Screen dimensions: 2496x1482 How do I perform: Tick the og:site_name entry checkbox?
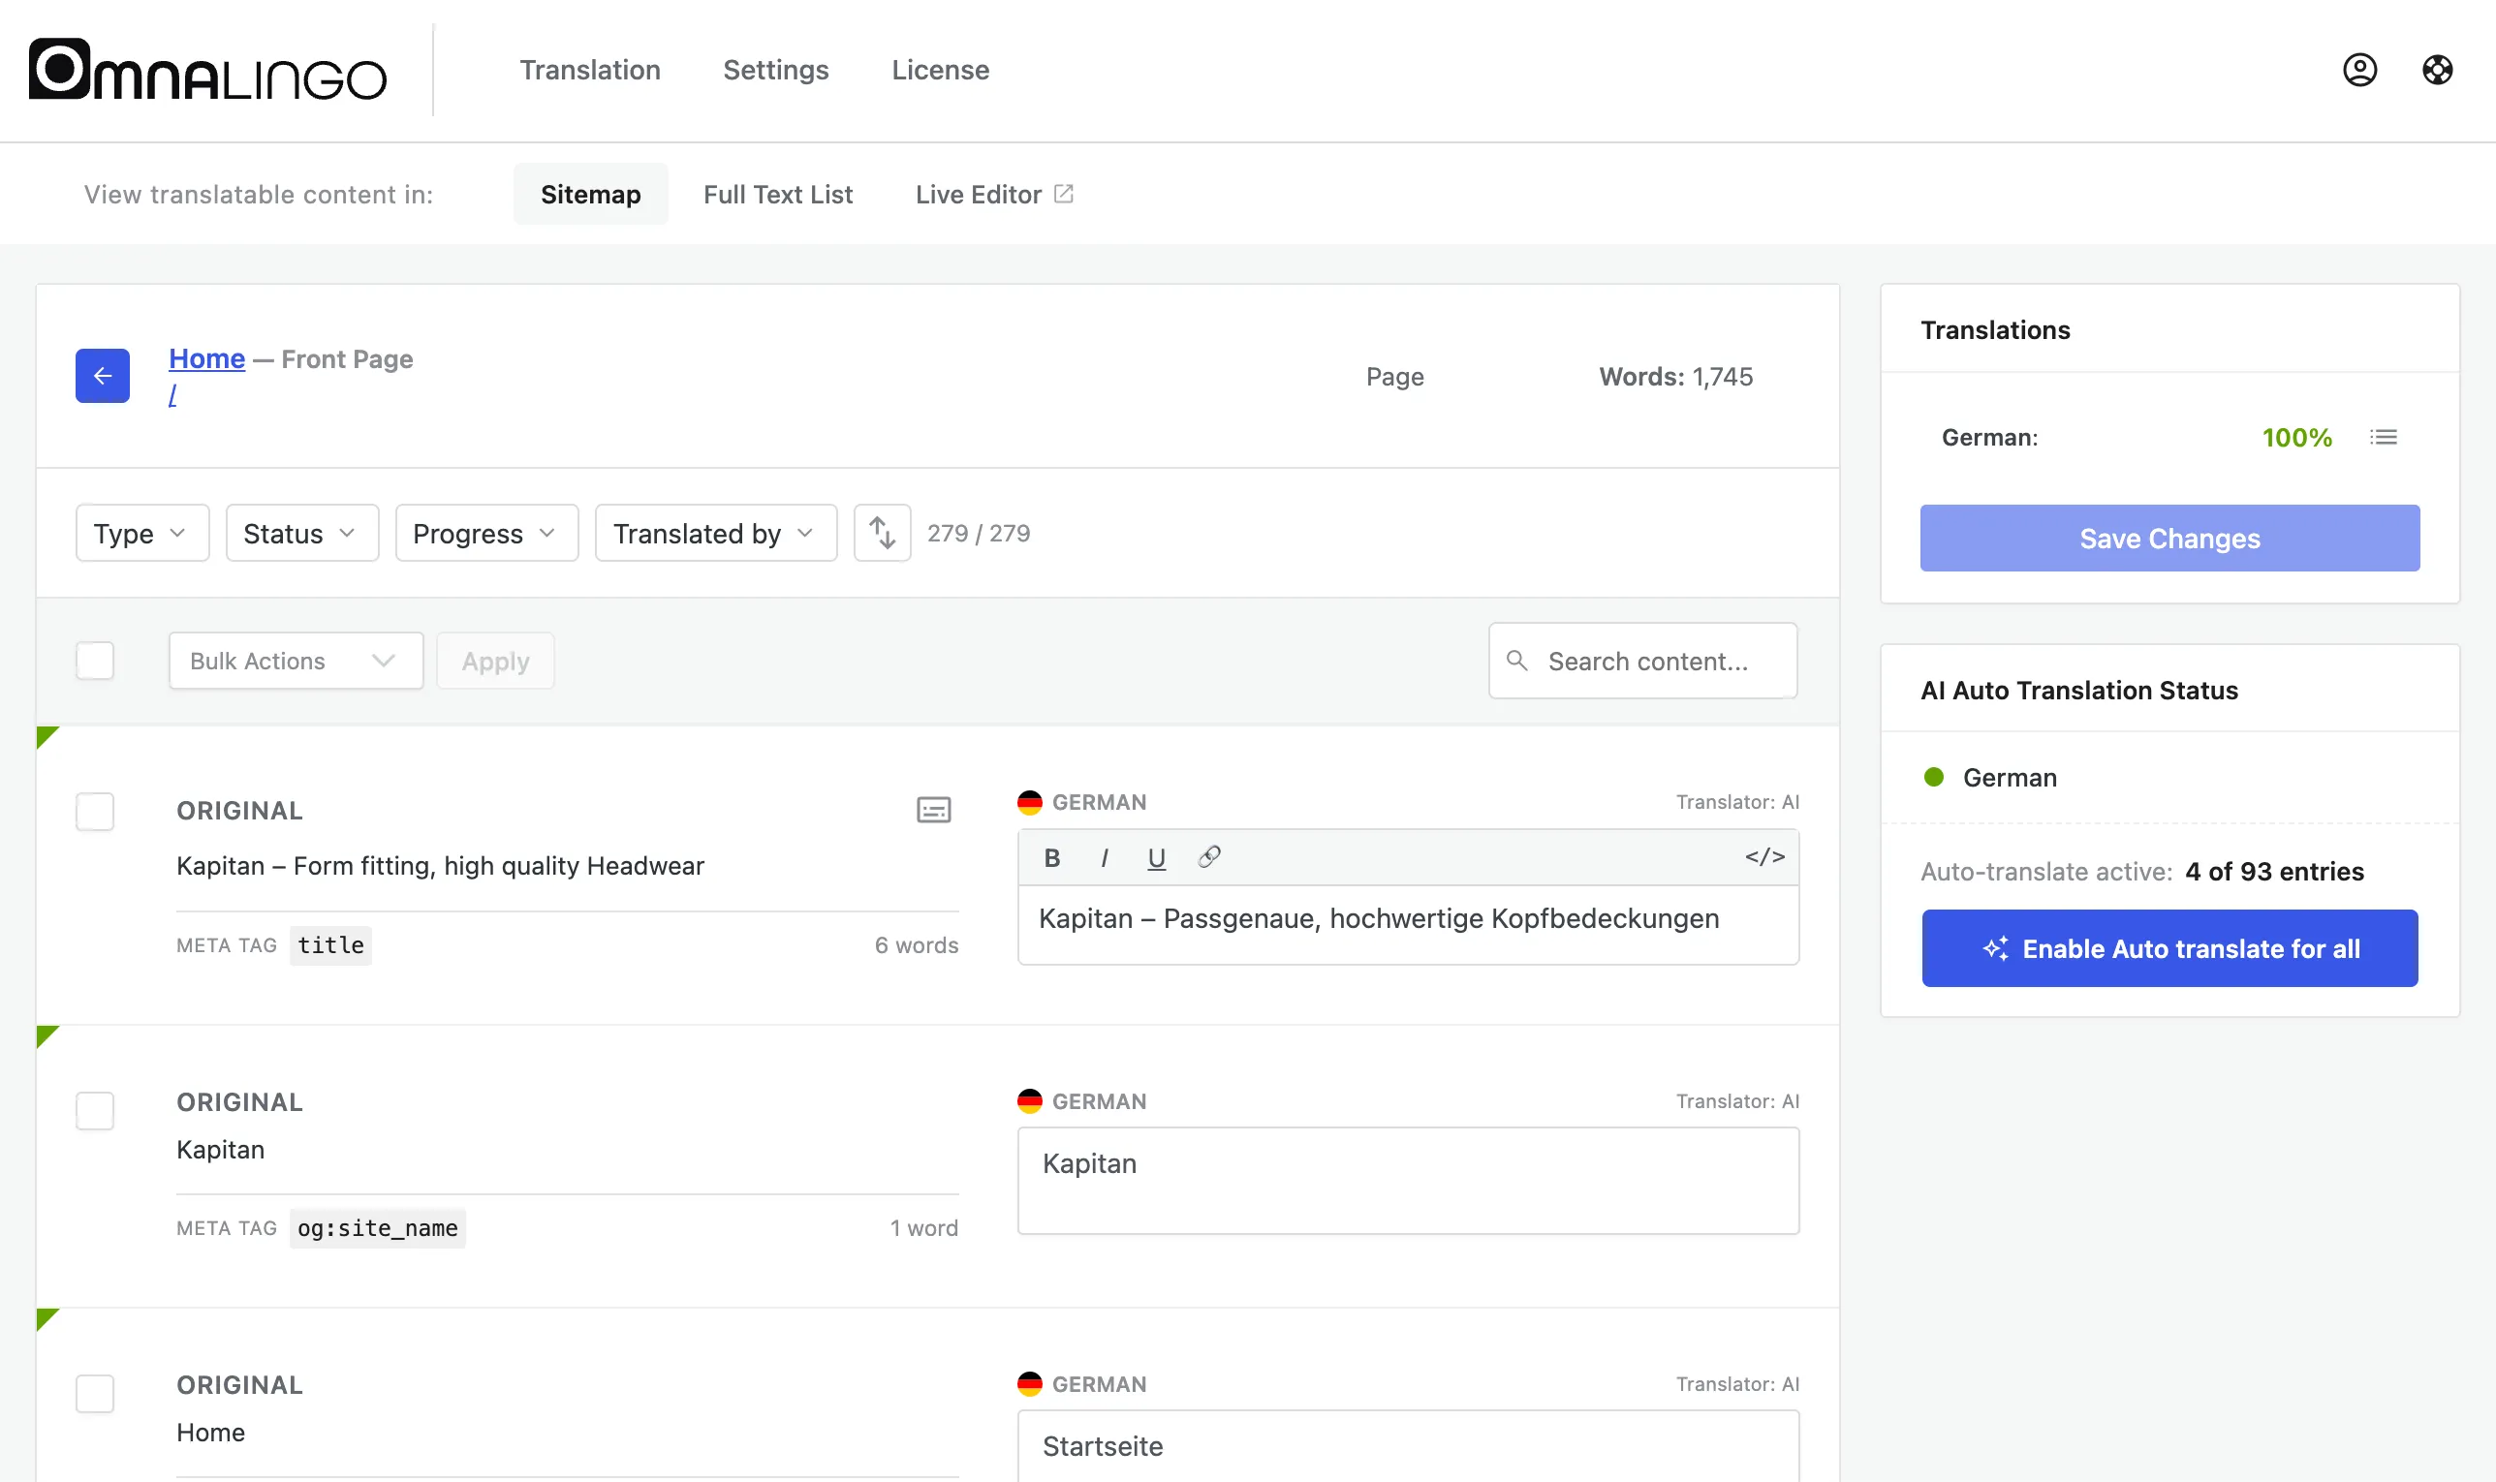95,1110
